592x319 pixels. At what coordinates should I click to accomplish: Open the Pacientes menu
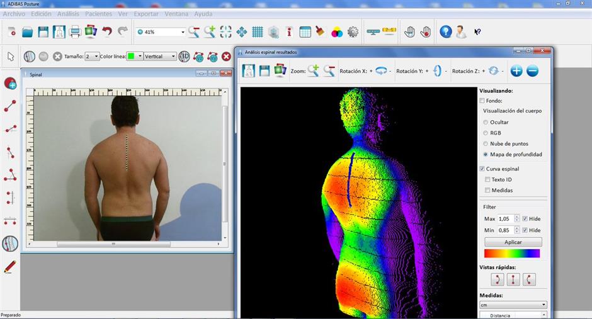click(x=98, y=14)
